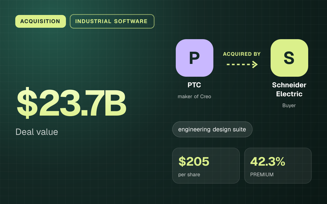The width and height of the screenshot is (327, 204).
Task: Open the $205 per share card
Action: [206, 166]
